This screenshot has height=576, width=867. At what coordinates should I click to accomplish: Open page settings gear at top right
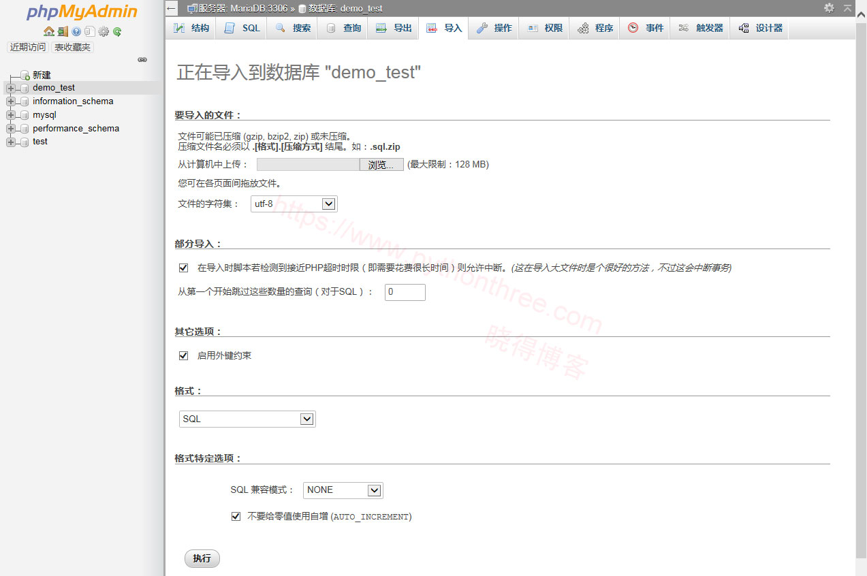point(829,8)
